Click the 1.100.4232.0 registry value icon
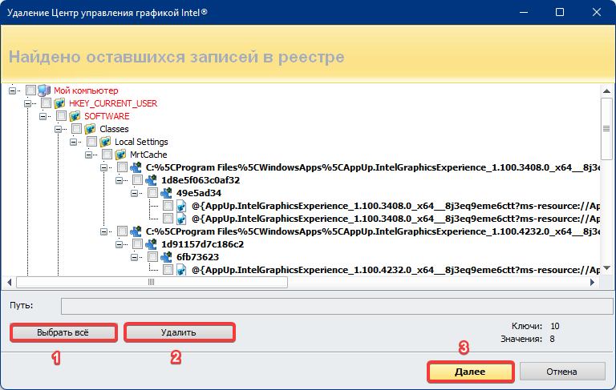This screenshot has height=390, width=616. click(181, 270)
